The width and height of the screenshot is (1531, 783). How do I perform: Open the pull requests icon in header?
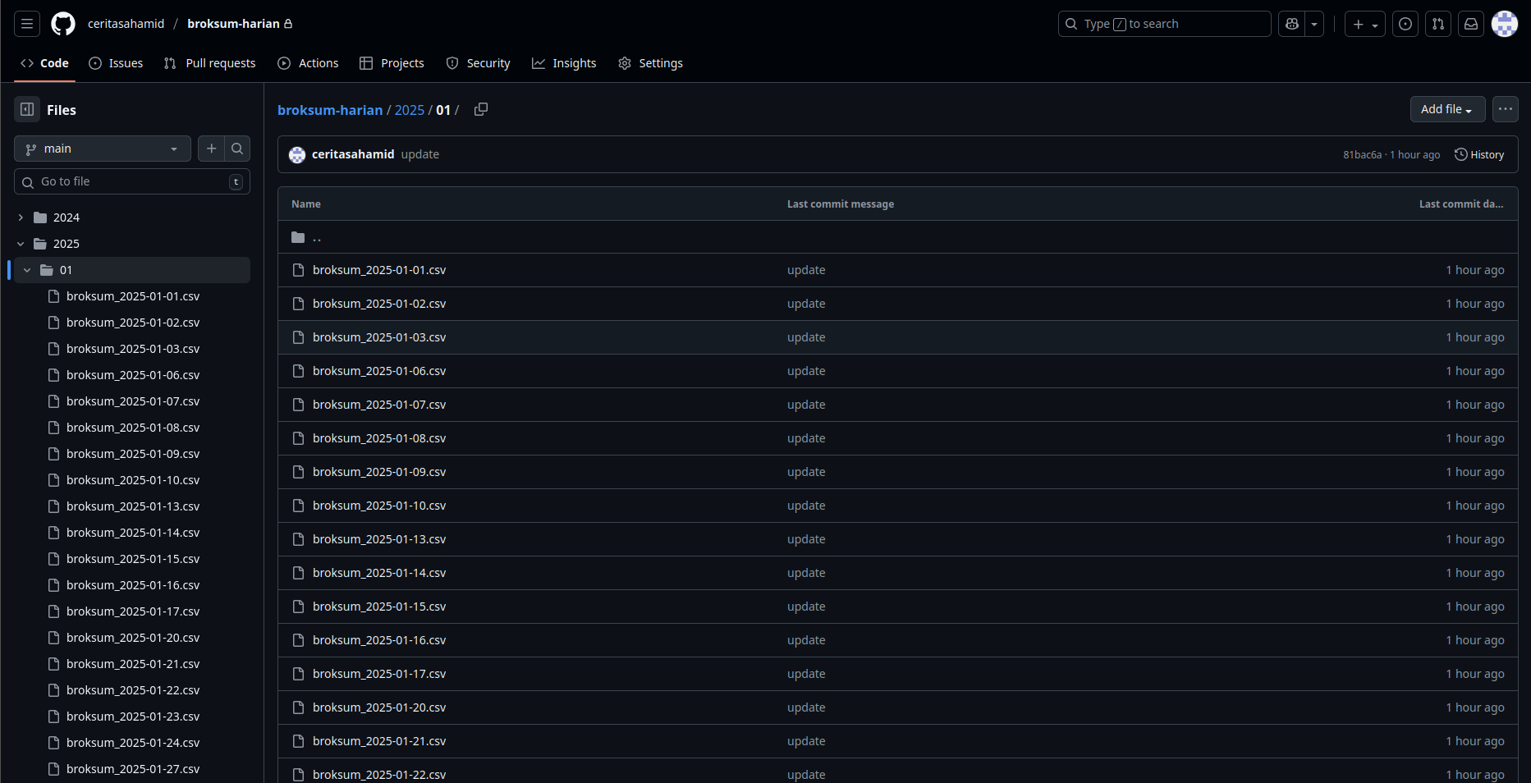point(1438,24)
